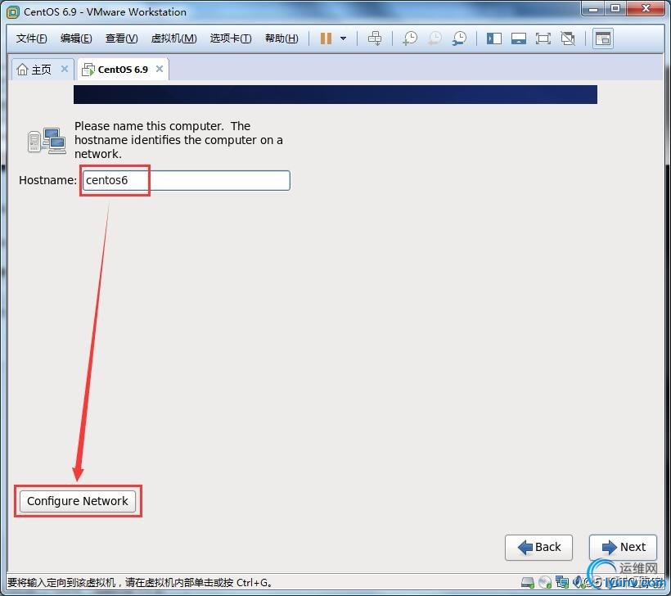Open the snapshot manager
This screenshot has width=671, height=596.
pyautogui.click(x=460, y=38)
